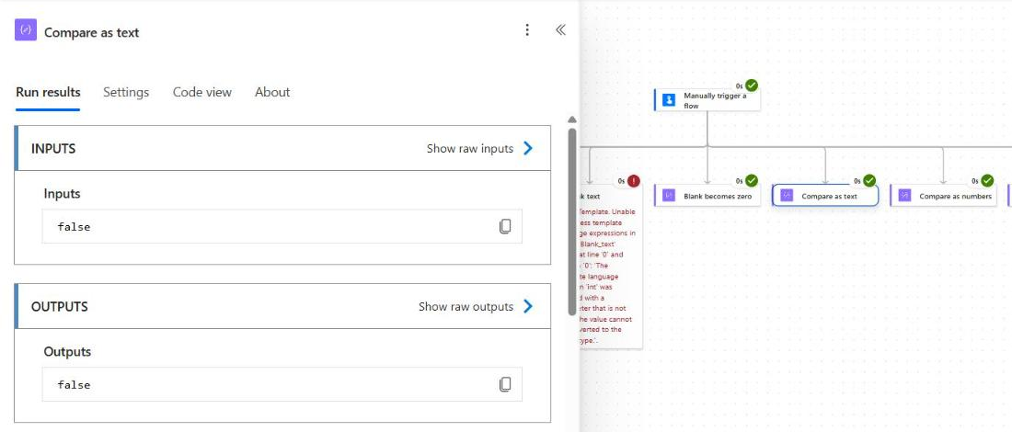Copy the Outputs value to clipboard
Image resolution: width=1012 pixels, height=432 pixels.
tap(505, 384)
